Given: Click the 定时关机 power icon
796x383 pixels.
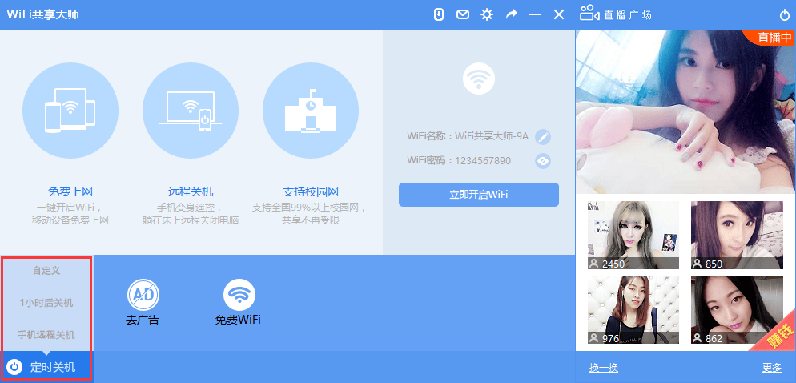Looking at the screenshot, I should tap(14, 367).
